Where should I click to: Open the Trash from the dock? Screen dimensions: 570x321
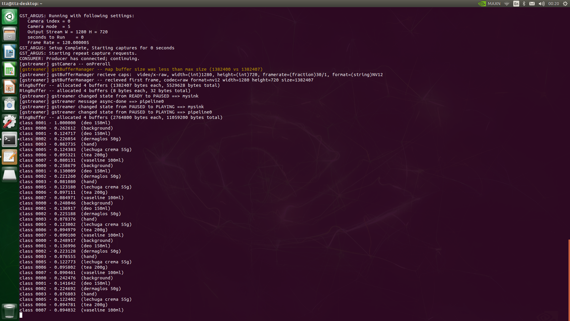click(9, 311)
